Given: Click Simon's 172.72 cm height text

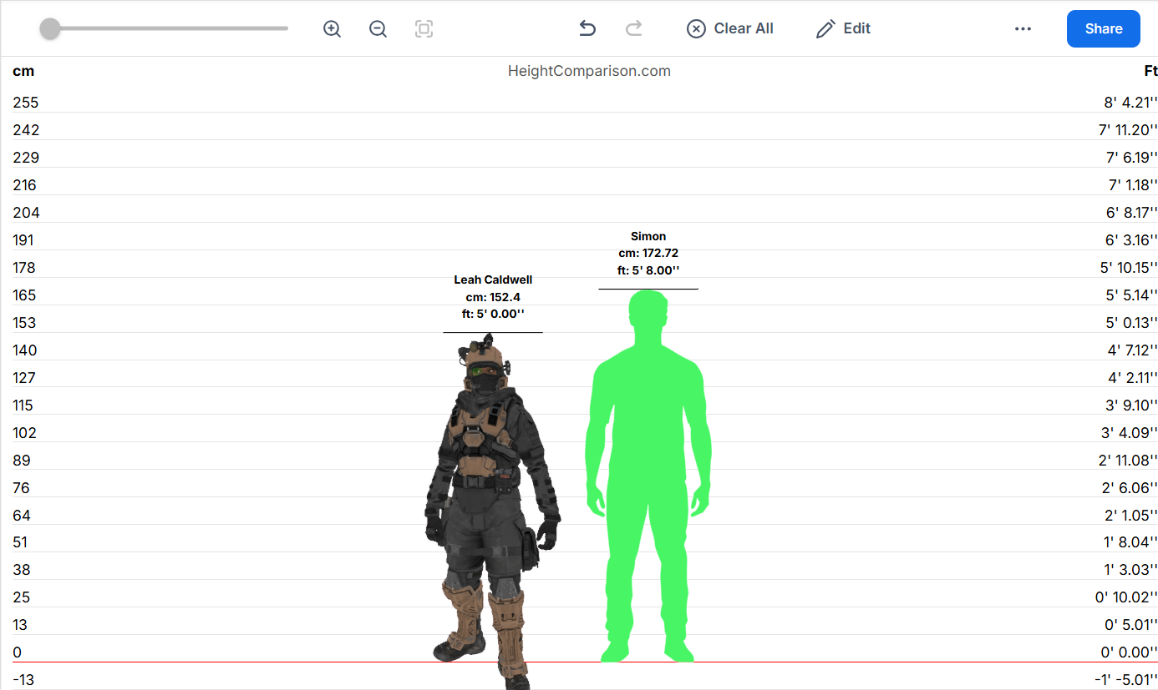Looking at the screenshot, I should pos(648,253).
